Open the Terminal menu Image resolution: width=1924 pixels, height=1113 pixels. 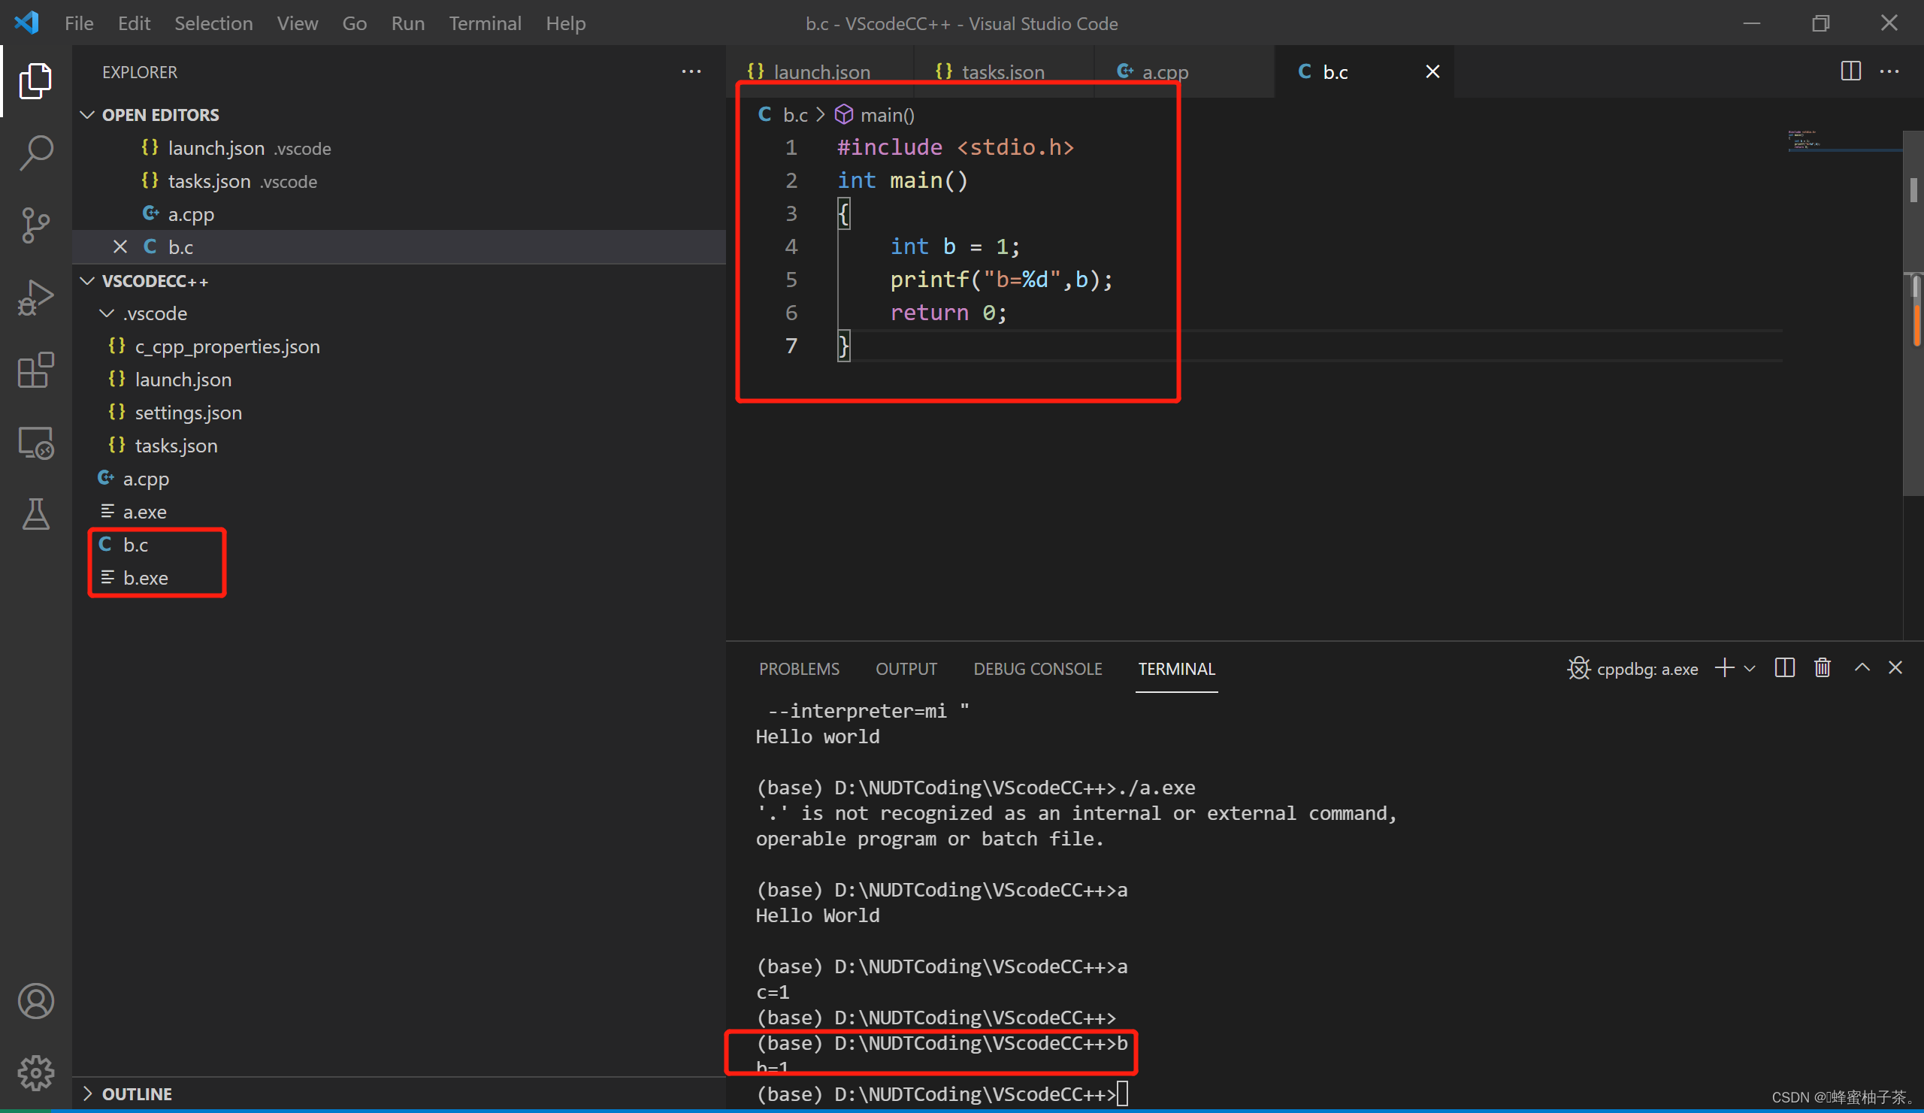click(485, 23)
